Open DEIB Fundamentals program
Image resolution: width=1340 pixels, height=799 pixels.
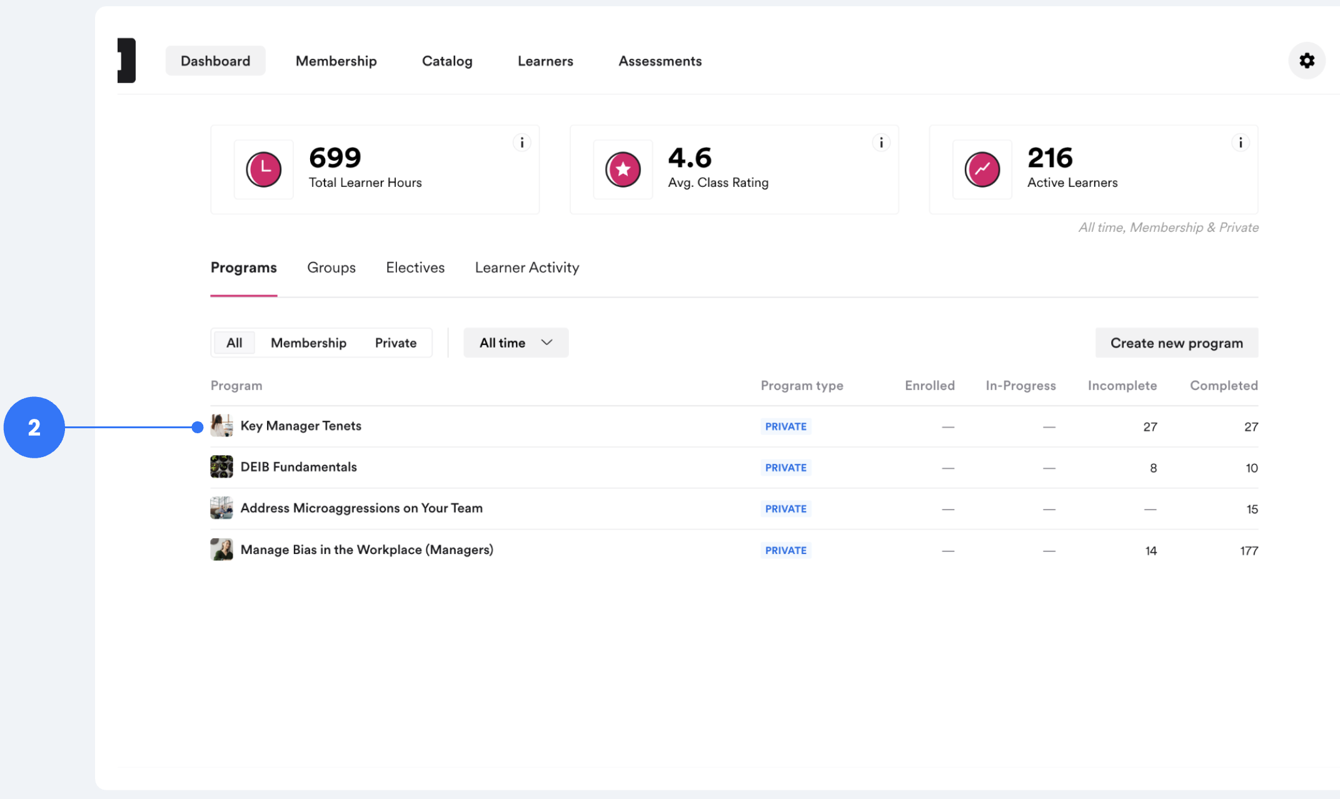click(299, 467)
